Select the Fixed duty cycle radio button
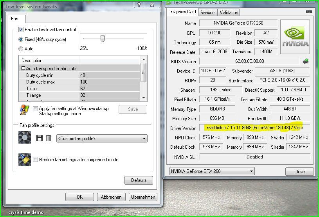This screenshot has height=217, width=319. click(21, 39)
